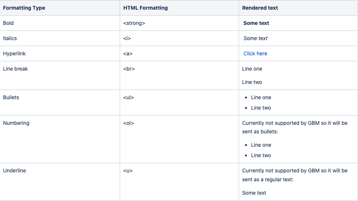Click the bold Some text sample
The width and height of the screenshot is (358, 201).
click(x=256, y=23)
